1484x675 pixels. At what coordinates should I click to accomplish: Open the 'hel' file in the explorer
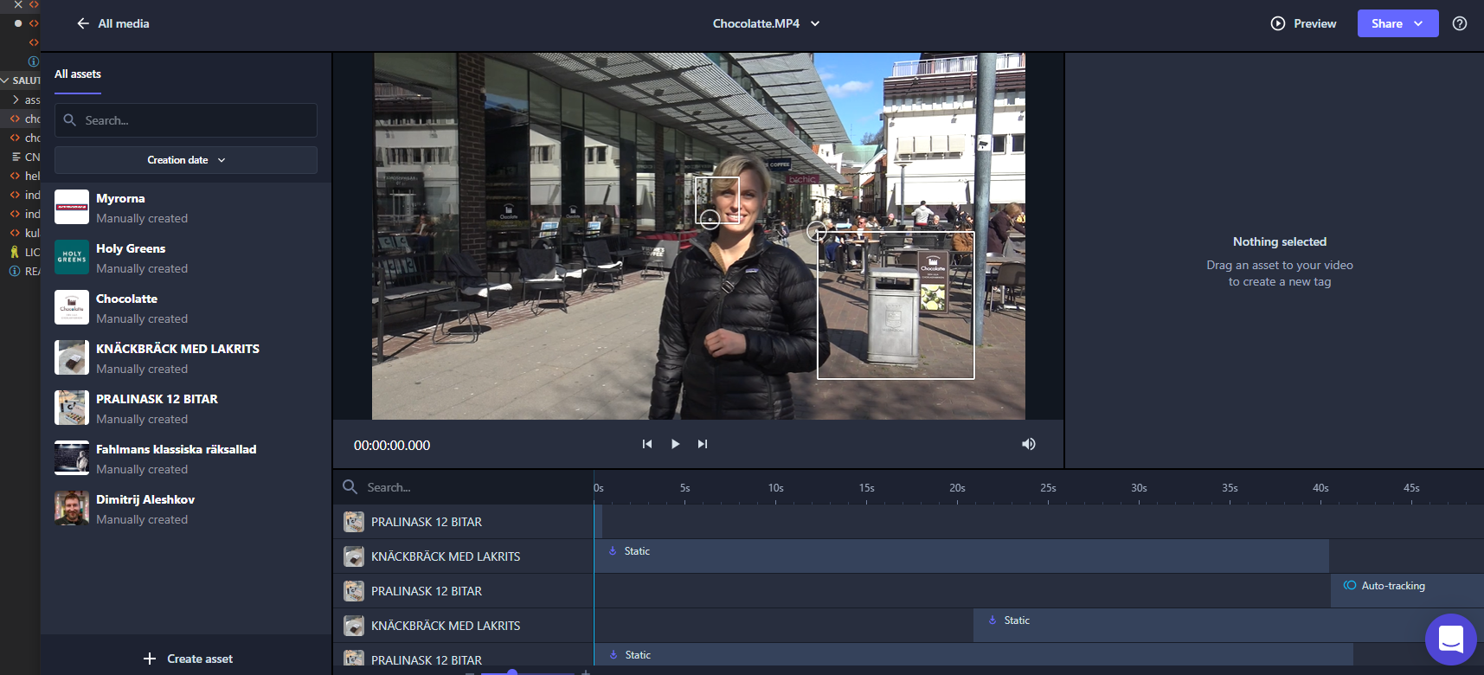tap(24, 176)
